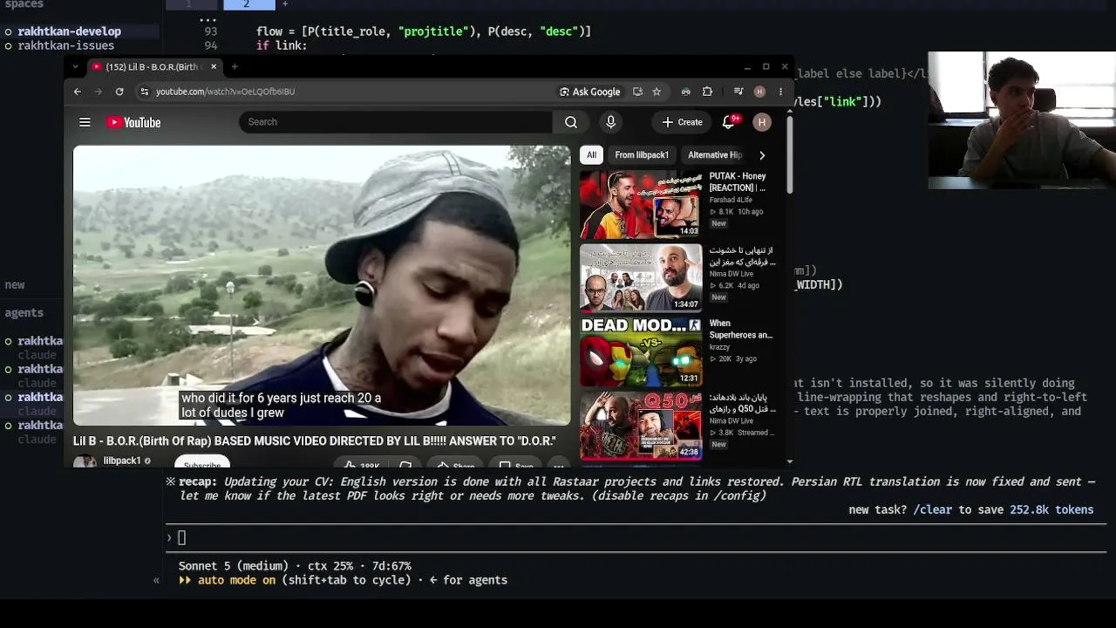
Task: Open a new browser tab
Action: coord(235,66)
